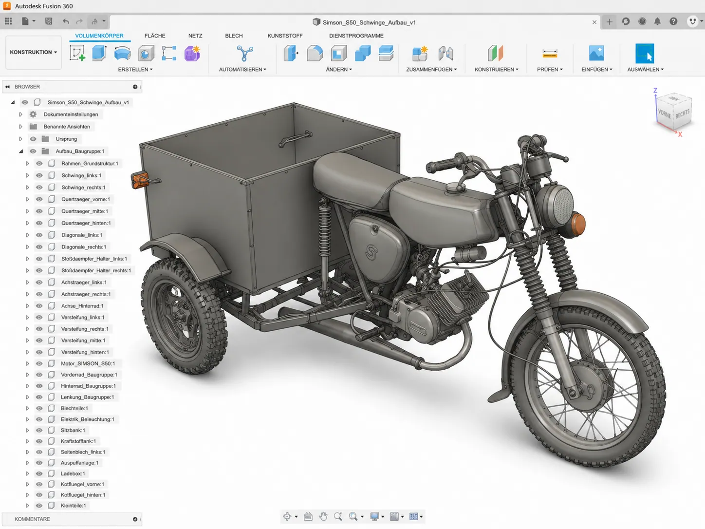This screenshot has height=529, width=705.
Task: Add a new document tab with plus
Action: pos(609,21)
